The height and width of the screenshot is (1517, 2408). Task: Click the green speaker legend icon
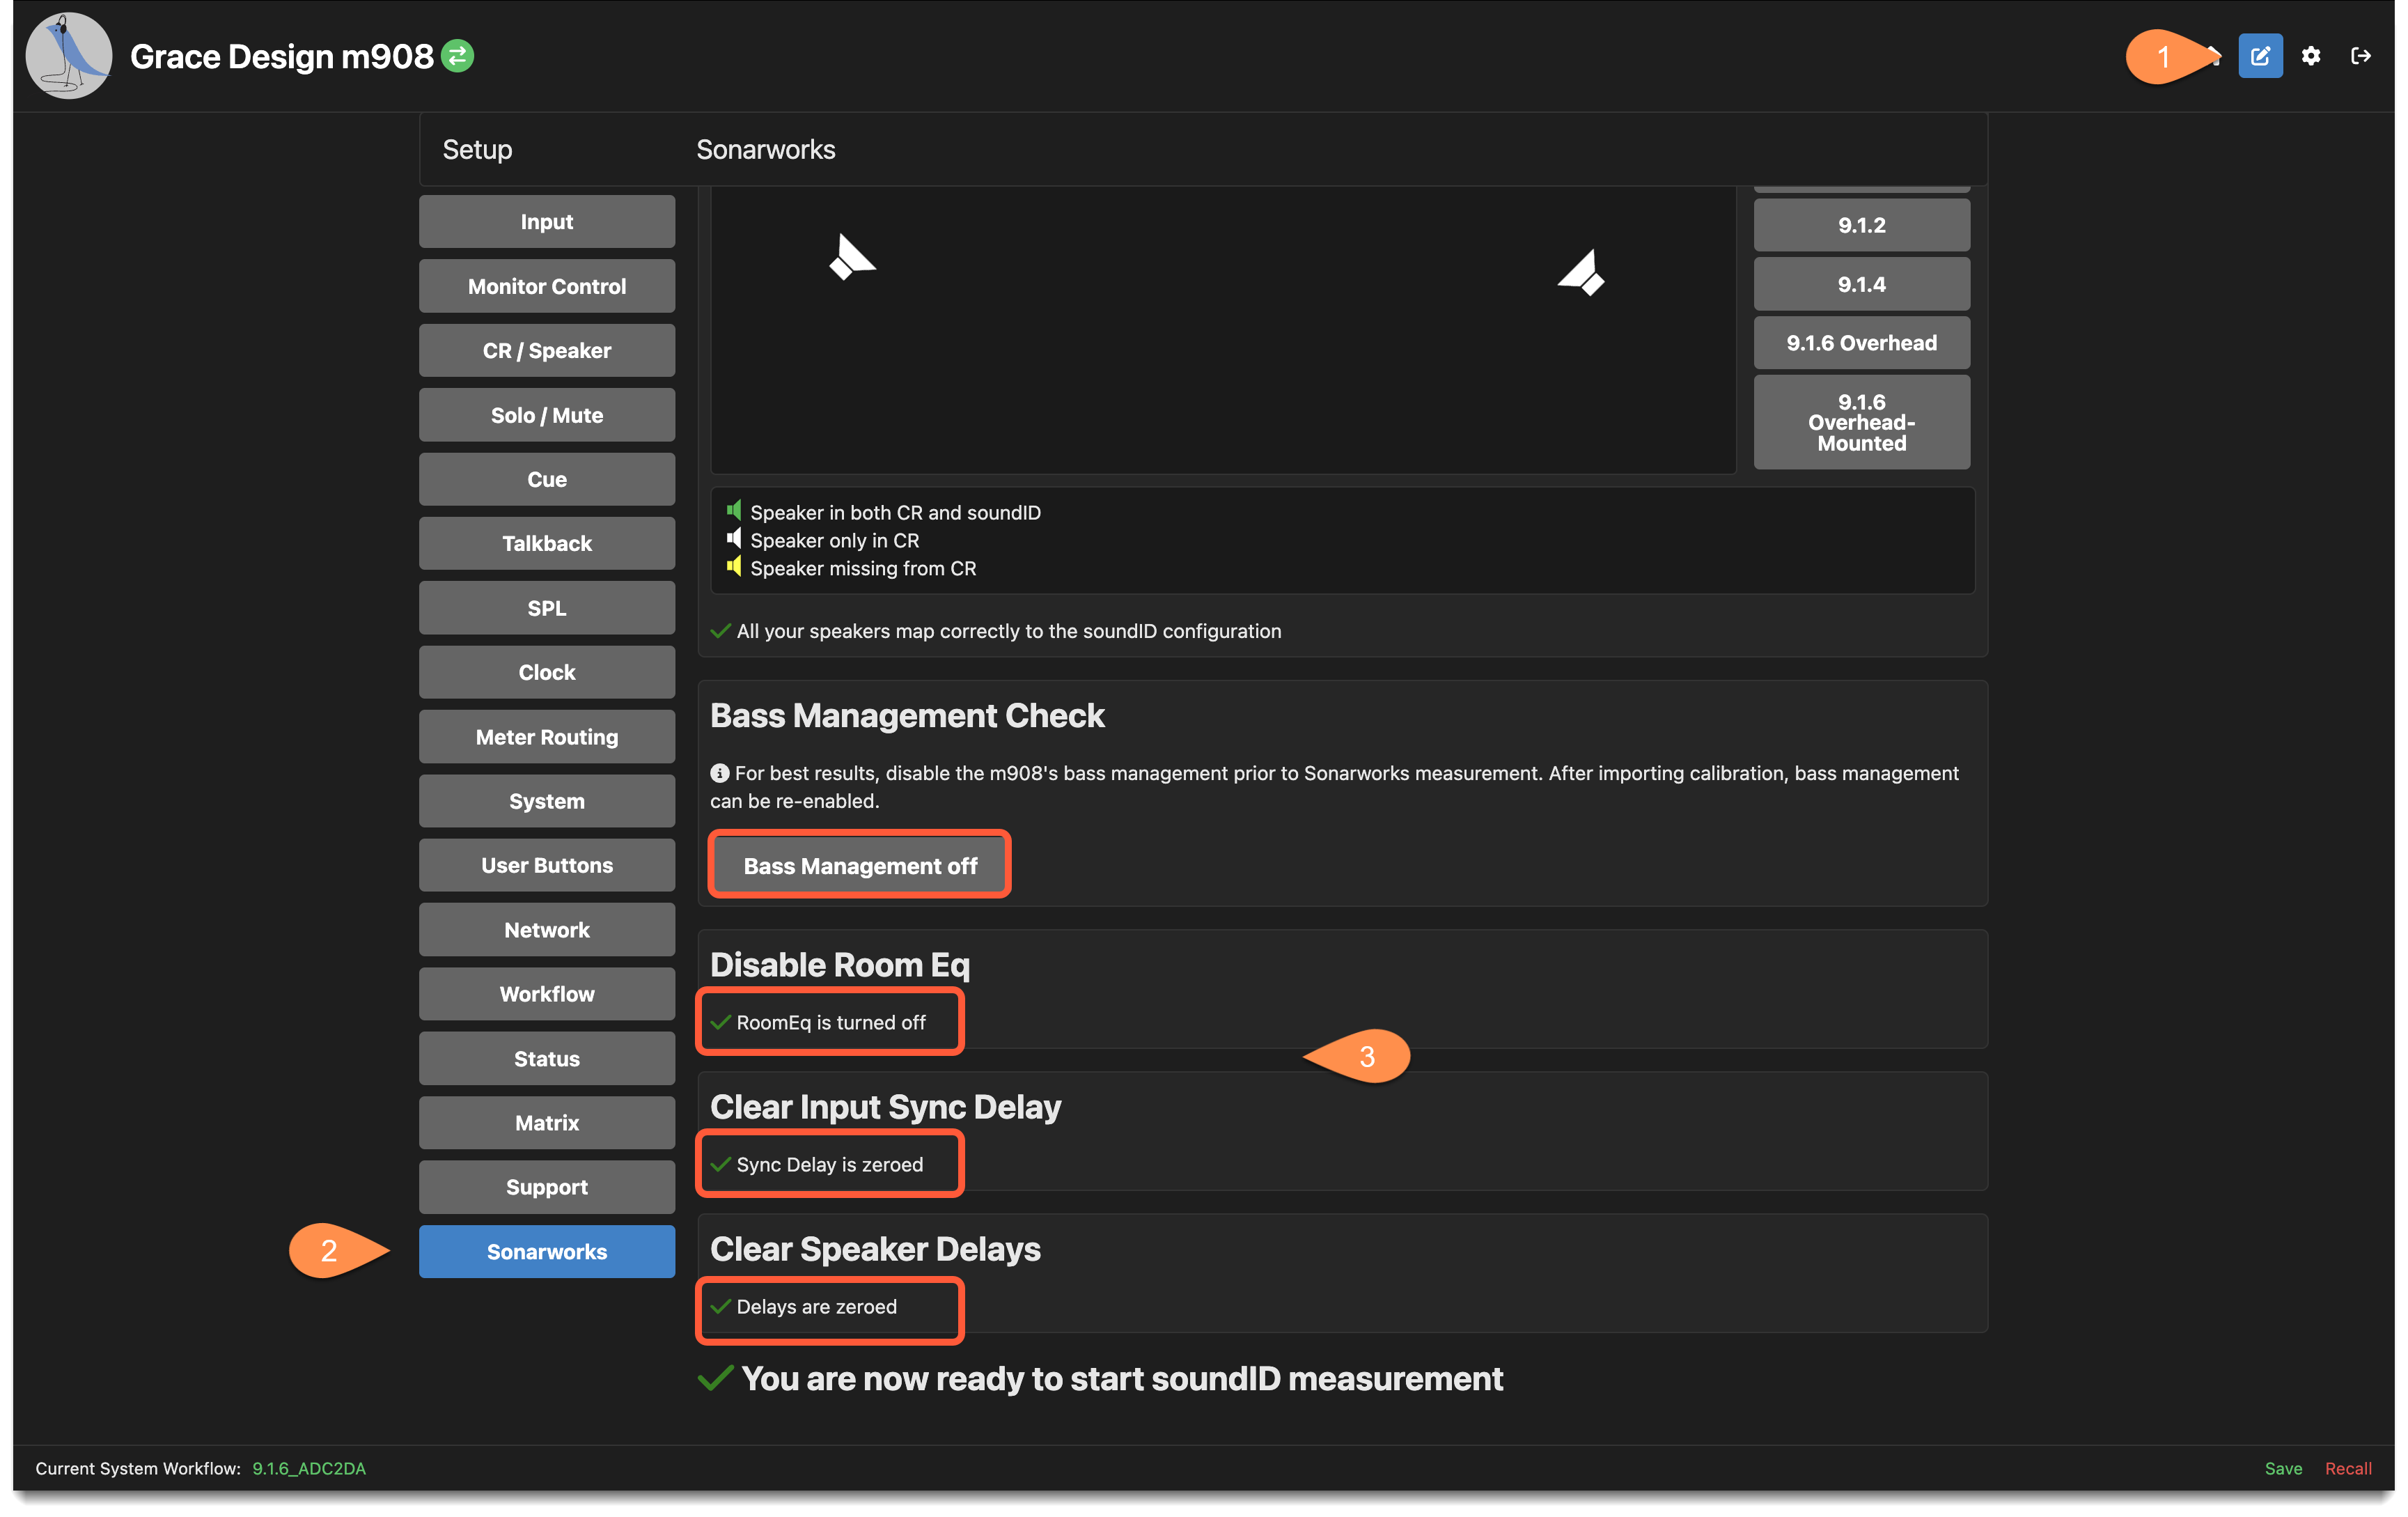734,511
